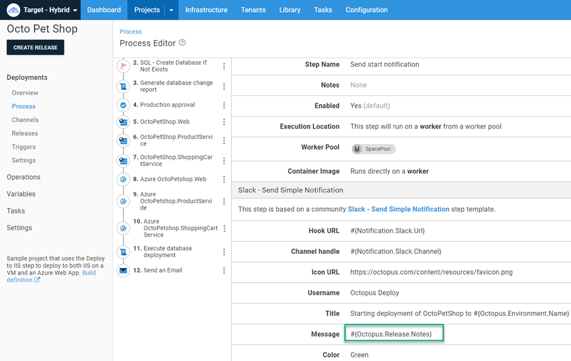Viewport: 571px width, 361px height.
Task: Select the Azure OctoPetShop.Web cloud icon
Action: point(123,179)
